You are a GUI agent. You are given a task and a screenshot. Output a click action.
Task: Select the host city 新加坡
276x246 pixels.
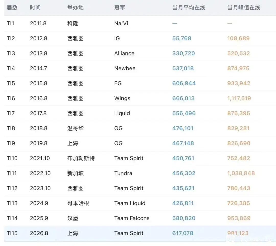[x=75, y=173]
